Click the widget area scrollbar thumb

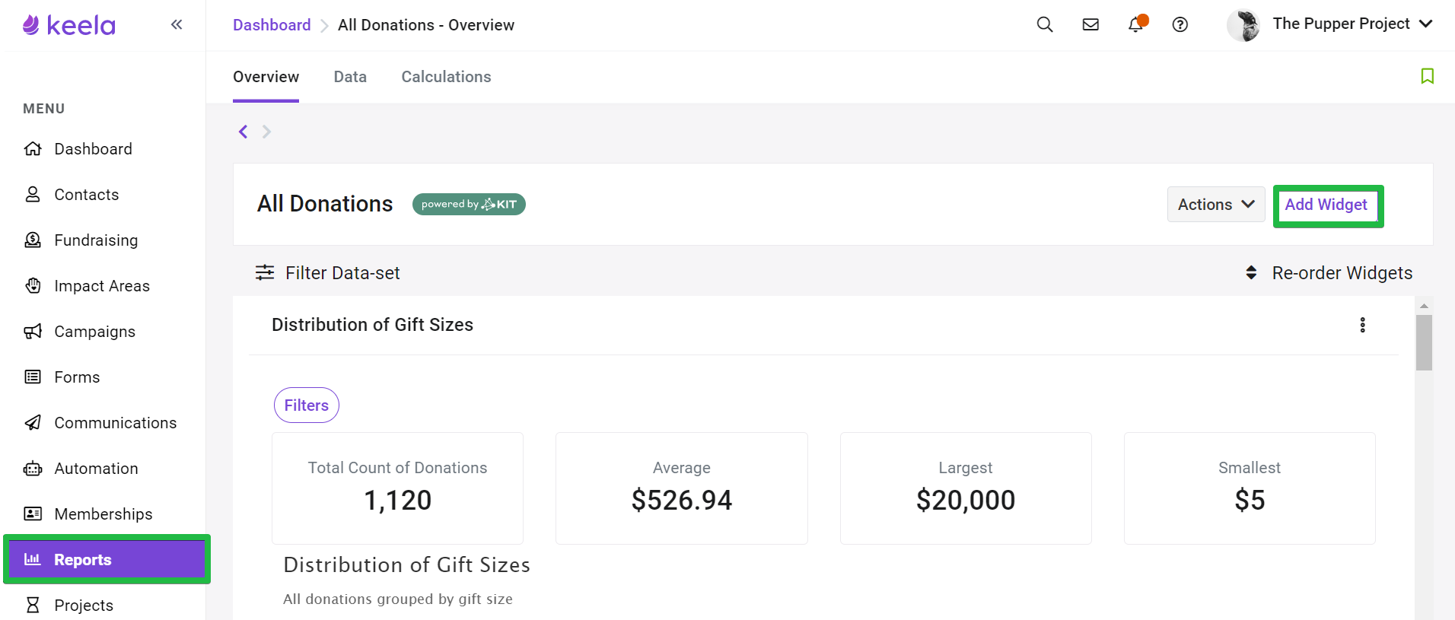pos(1424,342)
